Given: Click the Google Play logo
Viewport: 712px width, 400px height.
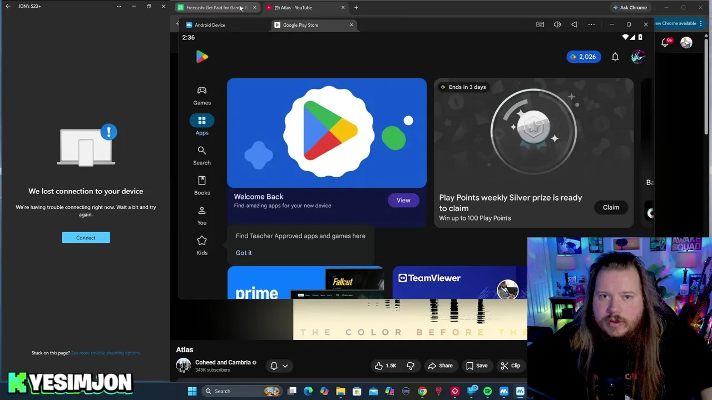Looking at the screenshot, I should [202, 57].
